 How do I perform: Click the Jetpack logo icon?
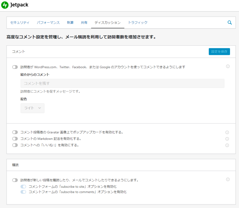tap(5, 5)
